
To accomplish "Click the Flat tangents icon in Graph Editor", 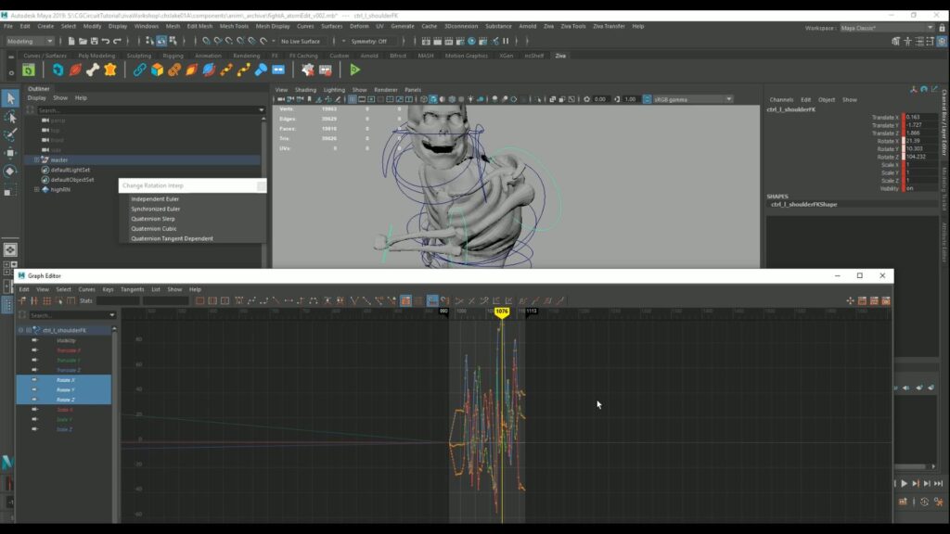I will coord(289,300).
